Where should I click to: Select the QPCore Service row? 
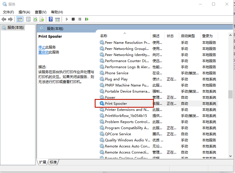pyautogui.click(x=159, y=134)
